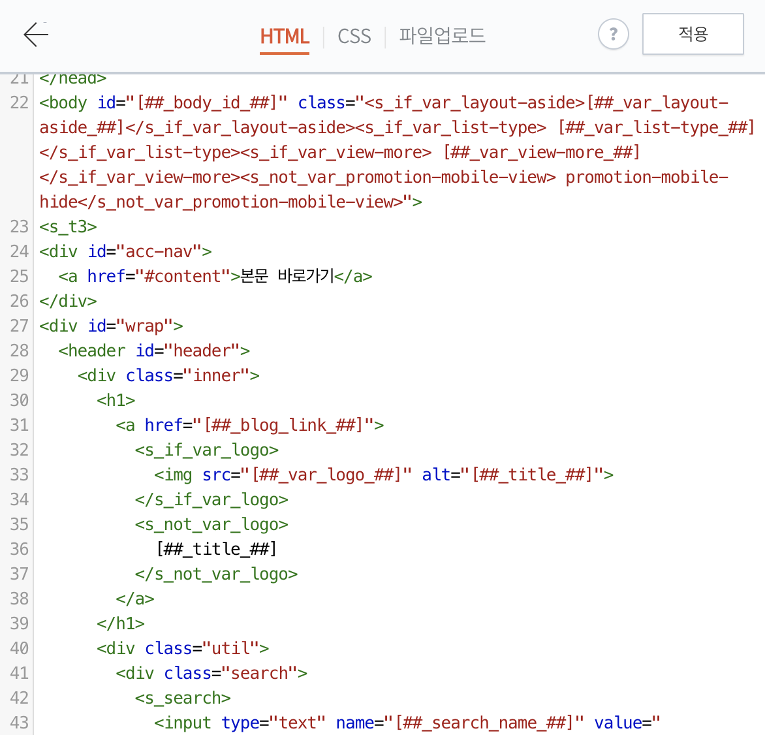Screen dimensions: 765x735
Task: Click the [##_title_##] text on line 36
Action: [217, 550]
